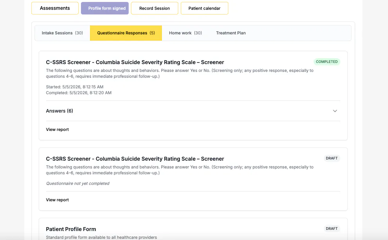Open the Treatment Plan tab
Screen dimensions: 388x240
click(x=231, y=33)
